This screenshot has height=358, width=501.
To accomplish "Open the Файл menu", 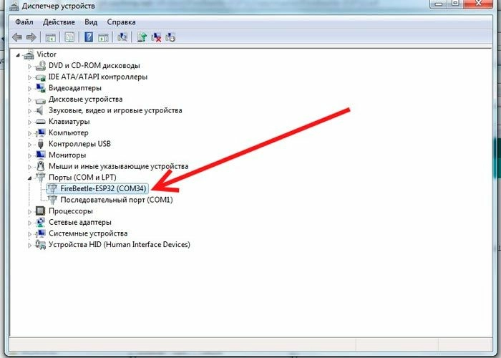I will pos(24,21).
